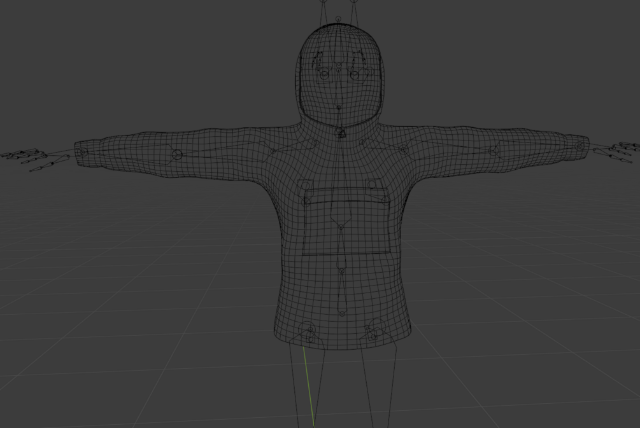The image size is (640, 428).
Task: Select the hip circle control on viewer's left
Action: [308, 329]
